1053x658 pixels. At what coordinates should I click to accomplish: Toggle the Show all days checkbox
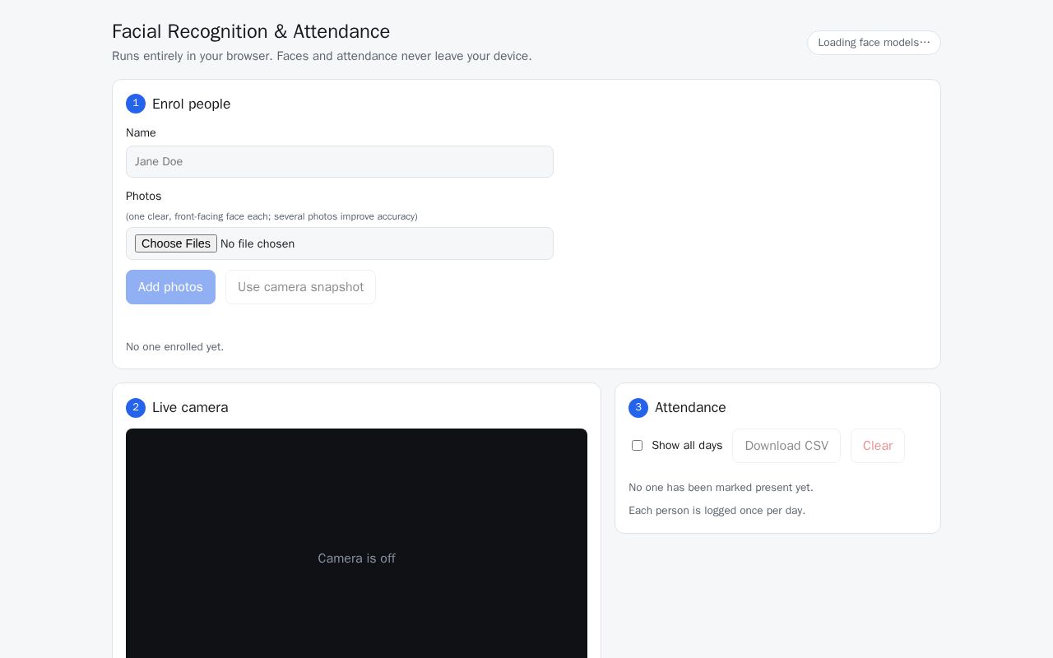tap(637, 446)
